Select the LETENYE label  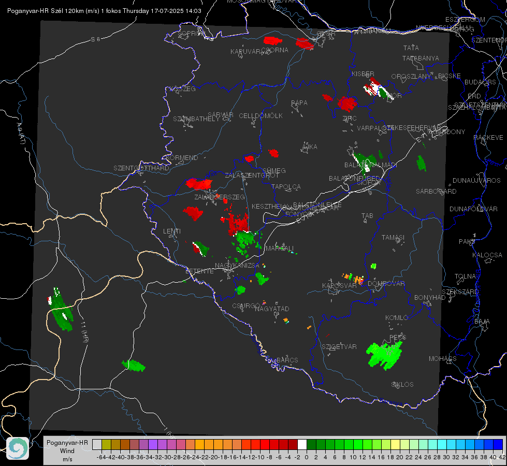[199, 271]
